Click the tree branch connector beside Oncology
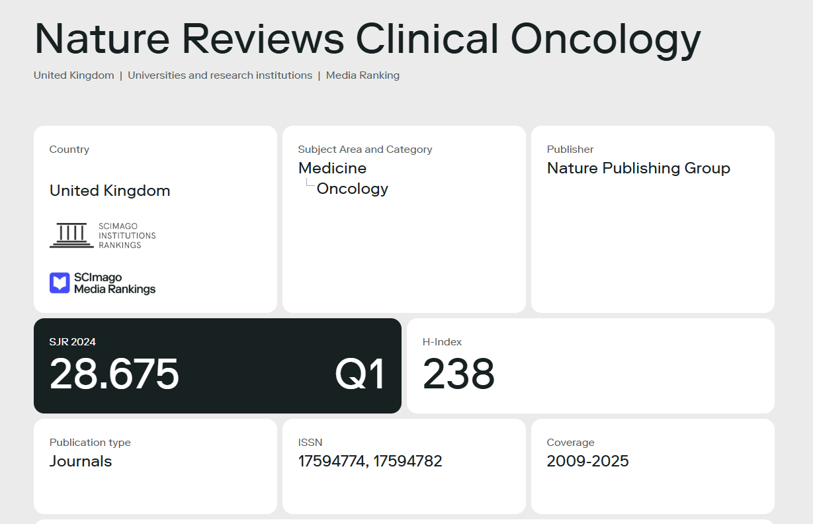The height and width of the screenshot is (524, 813). [309, 185]
